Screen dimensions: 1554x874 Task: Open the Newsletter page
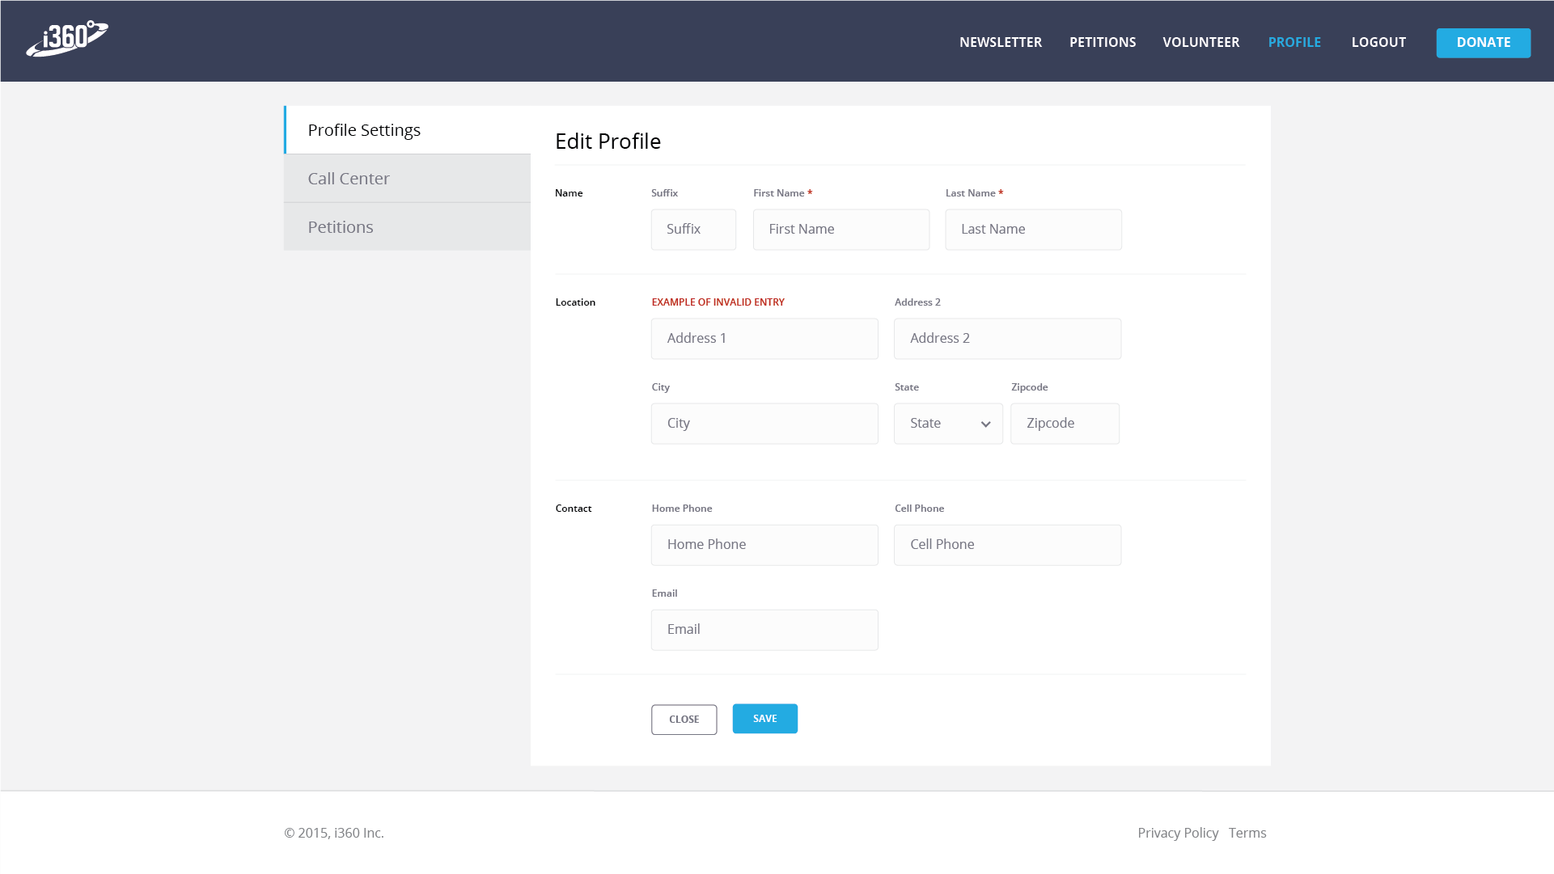pyautogui.click(x=1001, y=42)
